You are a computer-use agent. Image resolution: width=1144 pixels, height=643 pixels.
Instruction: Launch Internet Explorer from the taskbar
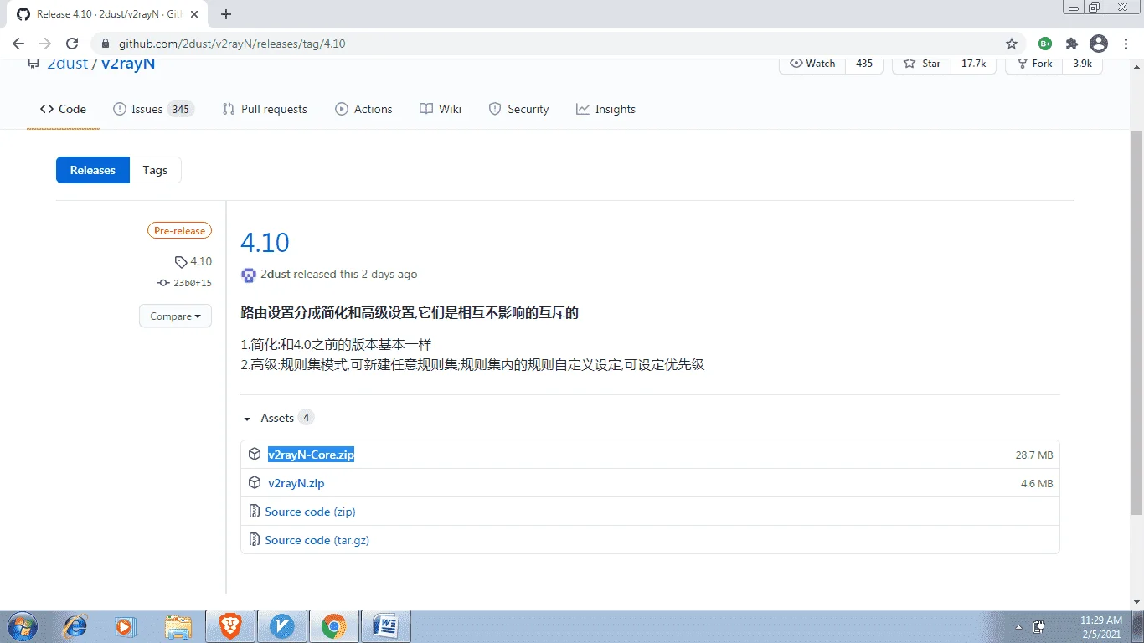pyautogui.click(x=75, y=625)
